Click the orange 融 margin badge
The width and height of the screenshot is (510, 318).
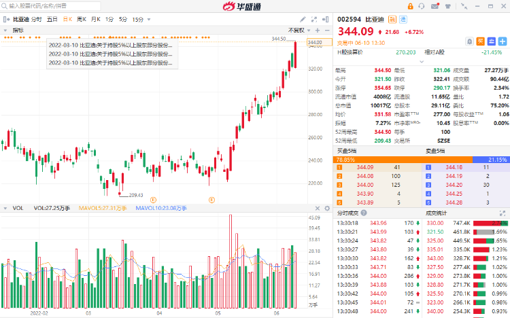click(x=392, y=20)
